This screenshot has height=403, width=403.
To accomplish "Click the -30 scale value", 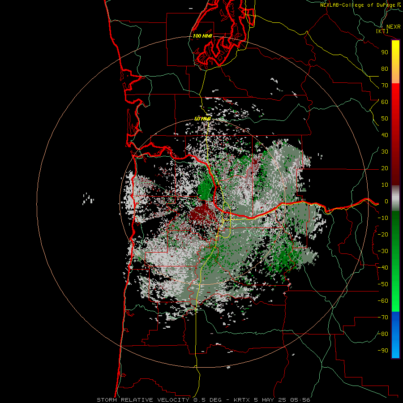I will click(383, 251).
